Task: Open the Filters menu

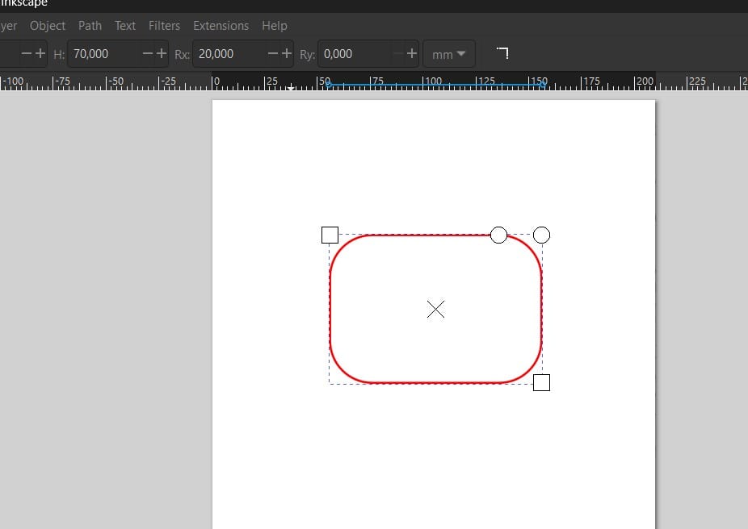Action: pyautogui.click(x=164, y=26)
